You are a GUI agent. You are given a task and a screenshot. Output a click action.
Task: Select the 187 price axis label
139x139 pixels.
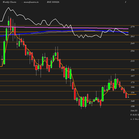click(133, 76)
